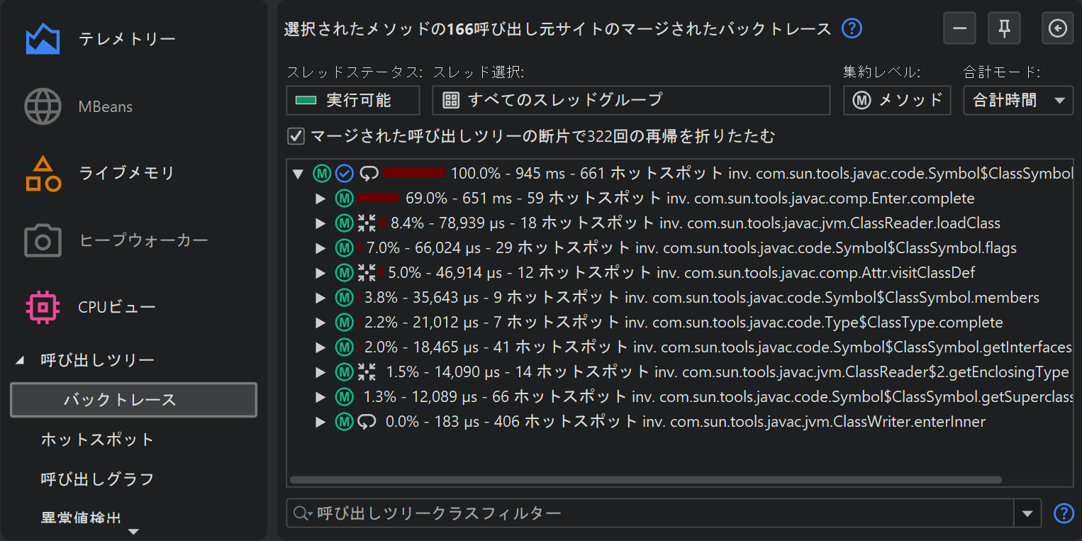Open the 合計時間 sum mode dropdown
The height and width of the screenshot is (541, 1082).
(1017, 101)
